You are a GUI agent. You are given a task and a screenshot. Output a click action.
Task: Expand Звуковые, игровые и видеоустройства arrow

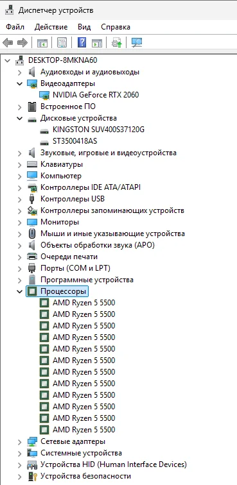coord(19,153)
